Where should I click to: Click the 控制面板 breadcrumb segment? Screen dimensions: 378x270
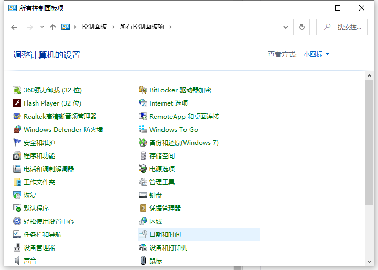[x=95, y=27]
